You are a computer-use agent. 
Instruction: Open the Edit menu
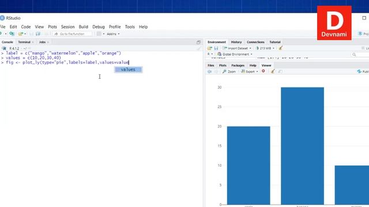pos(13,27)
